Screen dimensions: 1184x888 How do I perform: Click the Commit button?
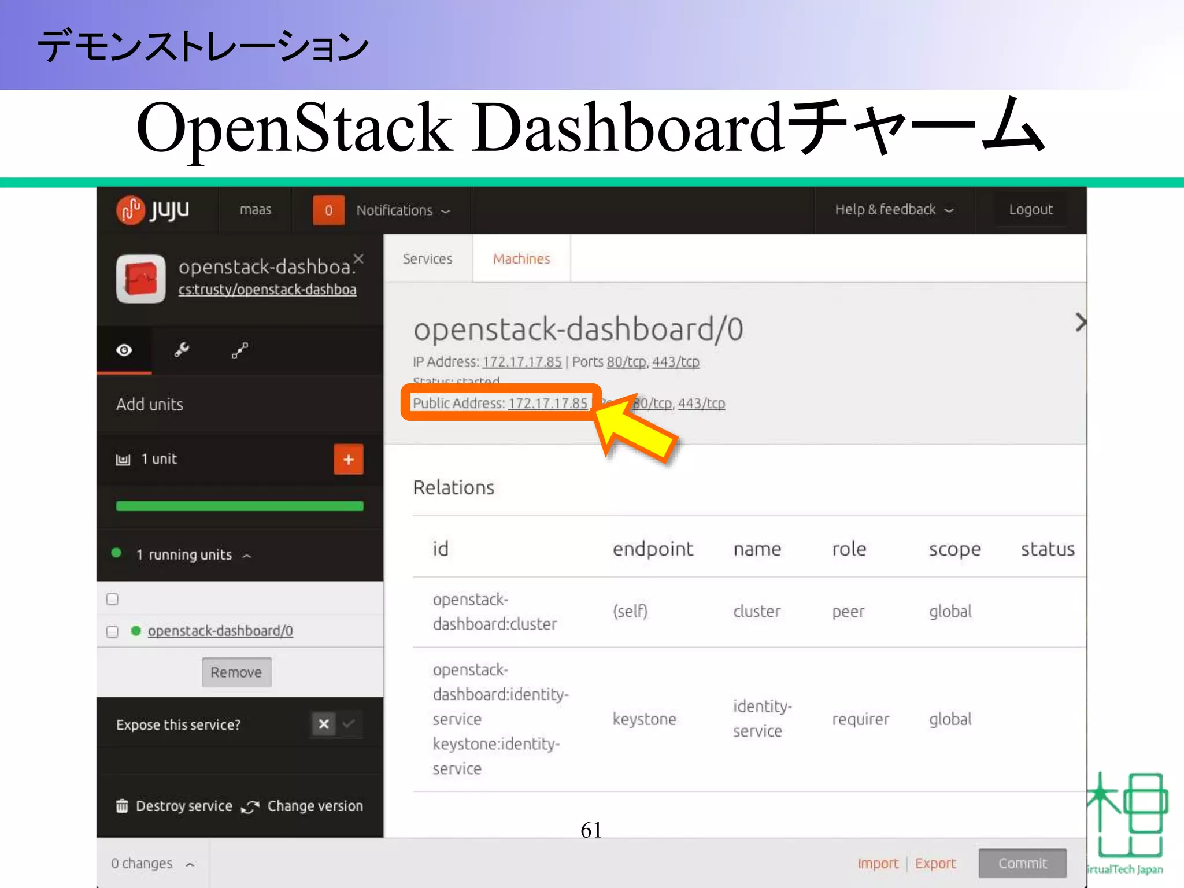tap(1022, 863)
